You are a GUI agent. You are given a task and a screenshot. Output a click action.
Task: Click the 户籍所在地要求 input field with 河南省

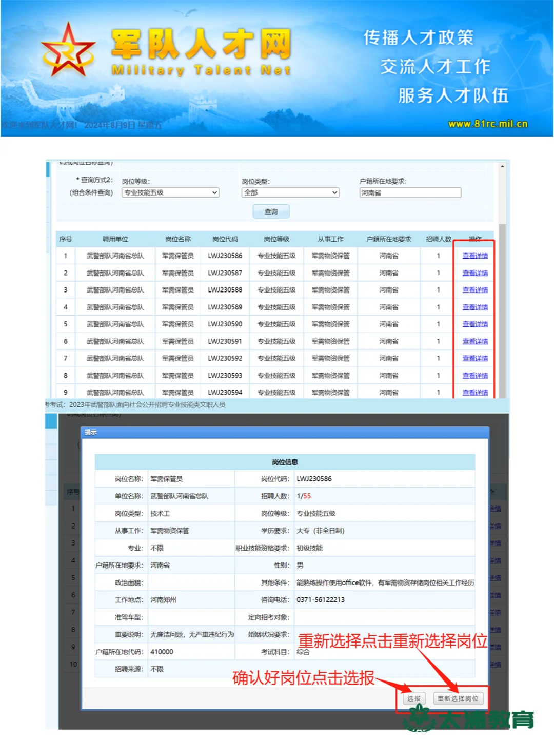pos(410,192)
